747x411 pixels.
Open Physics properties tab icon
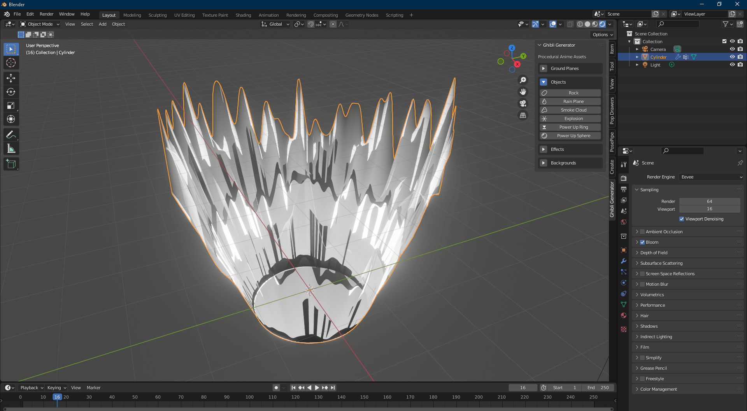point(624,283)
